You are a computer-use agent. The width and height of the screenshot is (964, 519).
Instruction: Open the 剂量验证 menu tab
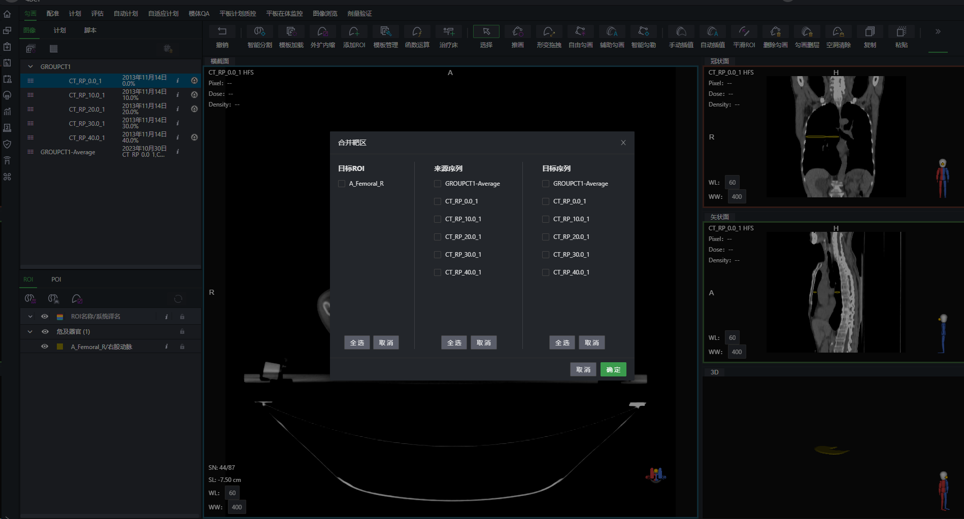click(x=359, y=14)
